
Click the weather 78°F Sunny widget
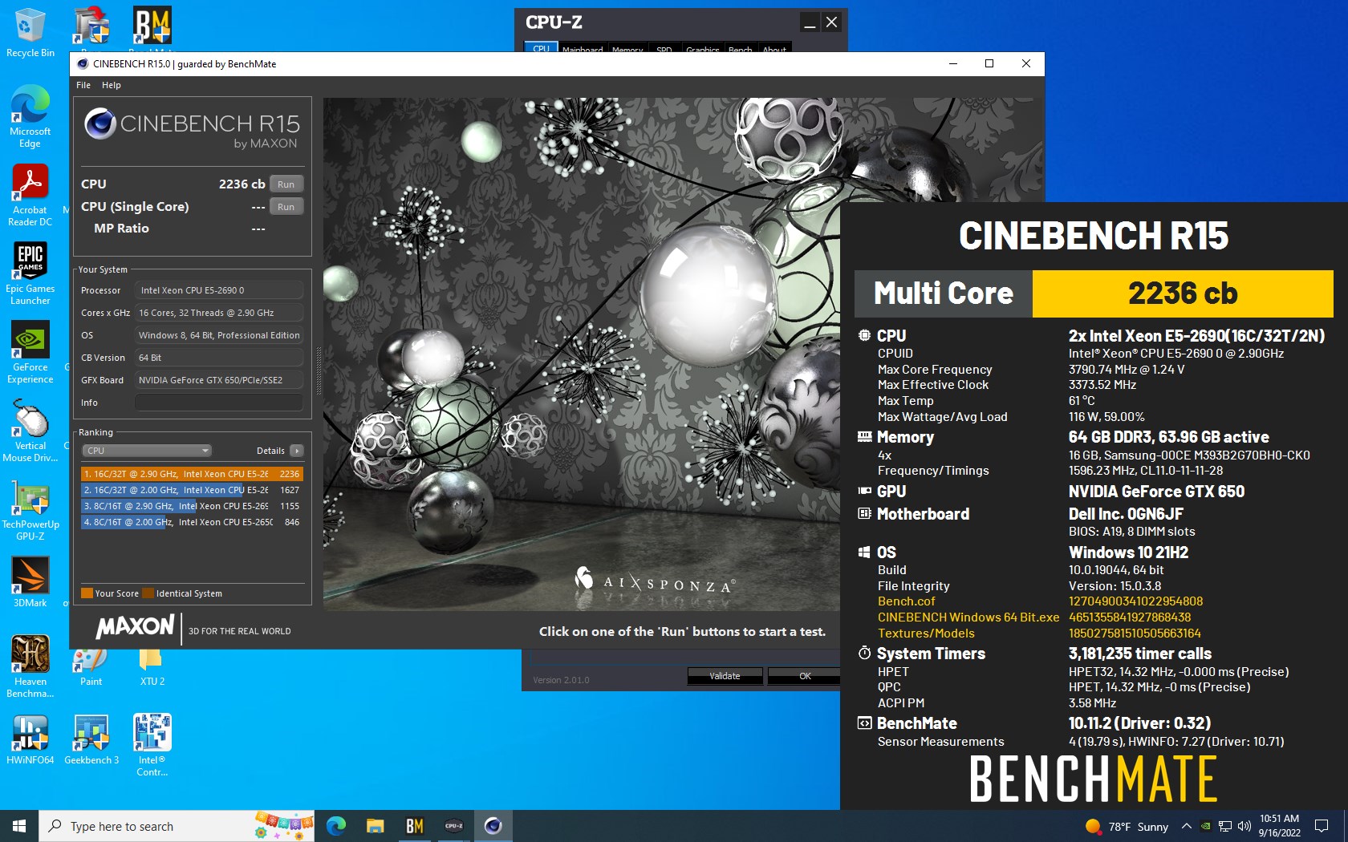(1127, 826)
